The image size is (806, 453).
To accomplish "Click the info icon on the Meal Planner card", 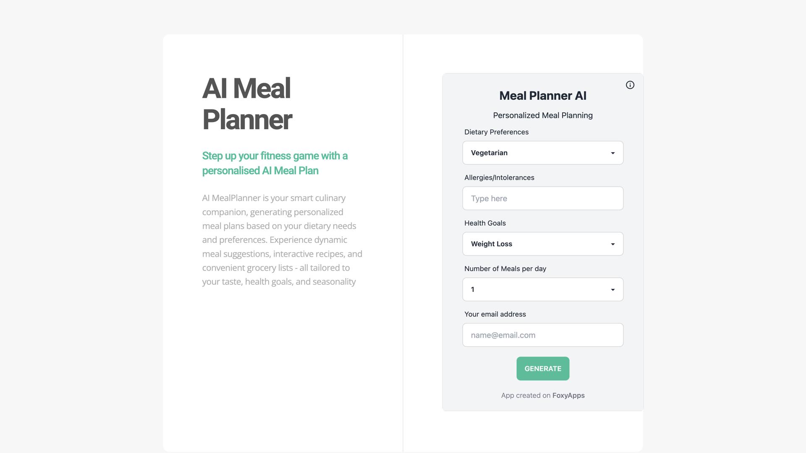I will (x=630, y=85).
